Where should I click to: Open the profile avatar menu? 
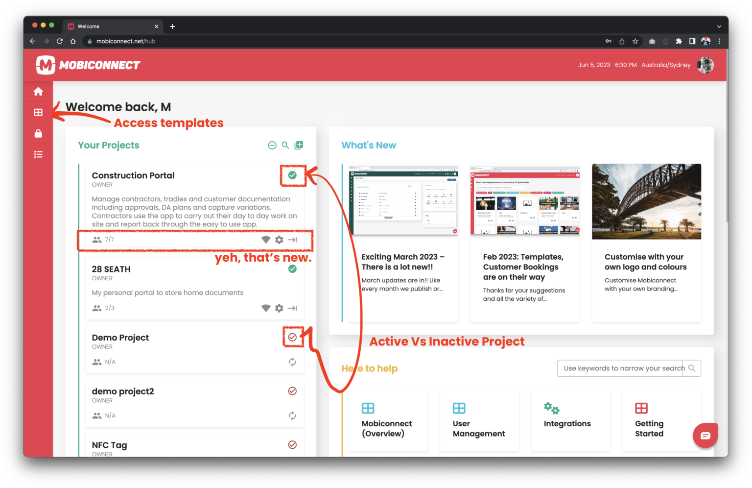click(x=705, y=65)
